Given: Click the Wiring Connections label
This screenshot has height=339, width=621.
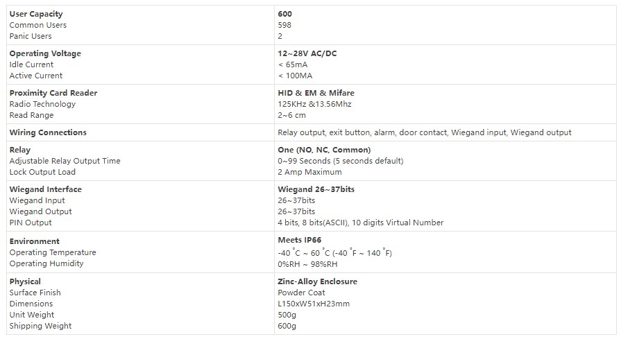Looking at the screenshot, I should (x=48, y=132).
